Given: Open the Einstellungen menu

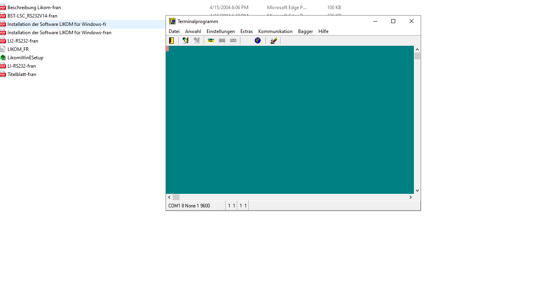Looking at the screenshot, I should coord(220,31).
